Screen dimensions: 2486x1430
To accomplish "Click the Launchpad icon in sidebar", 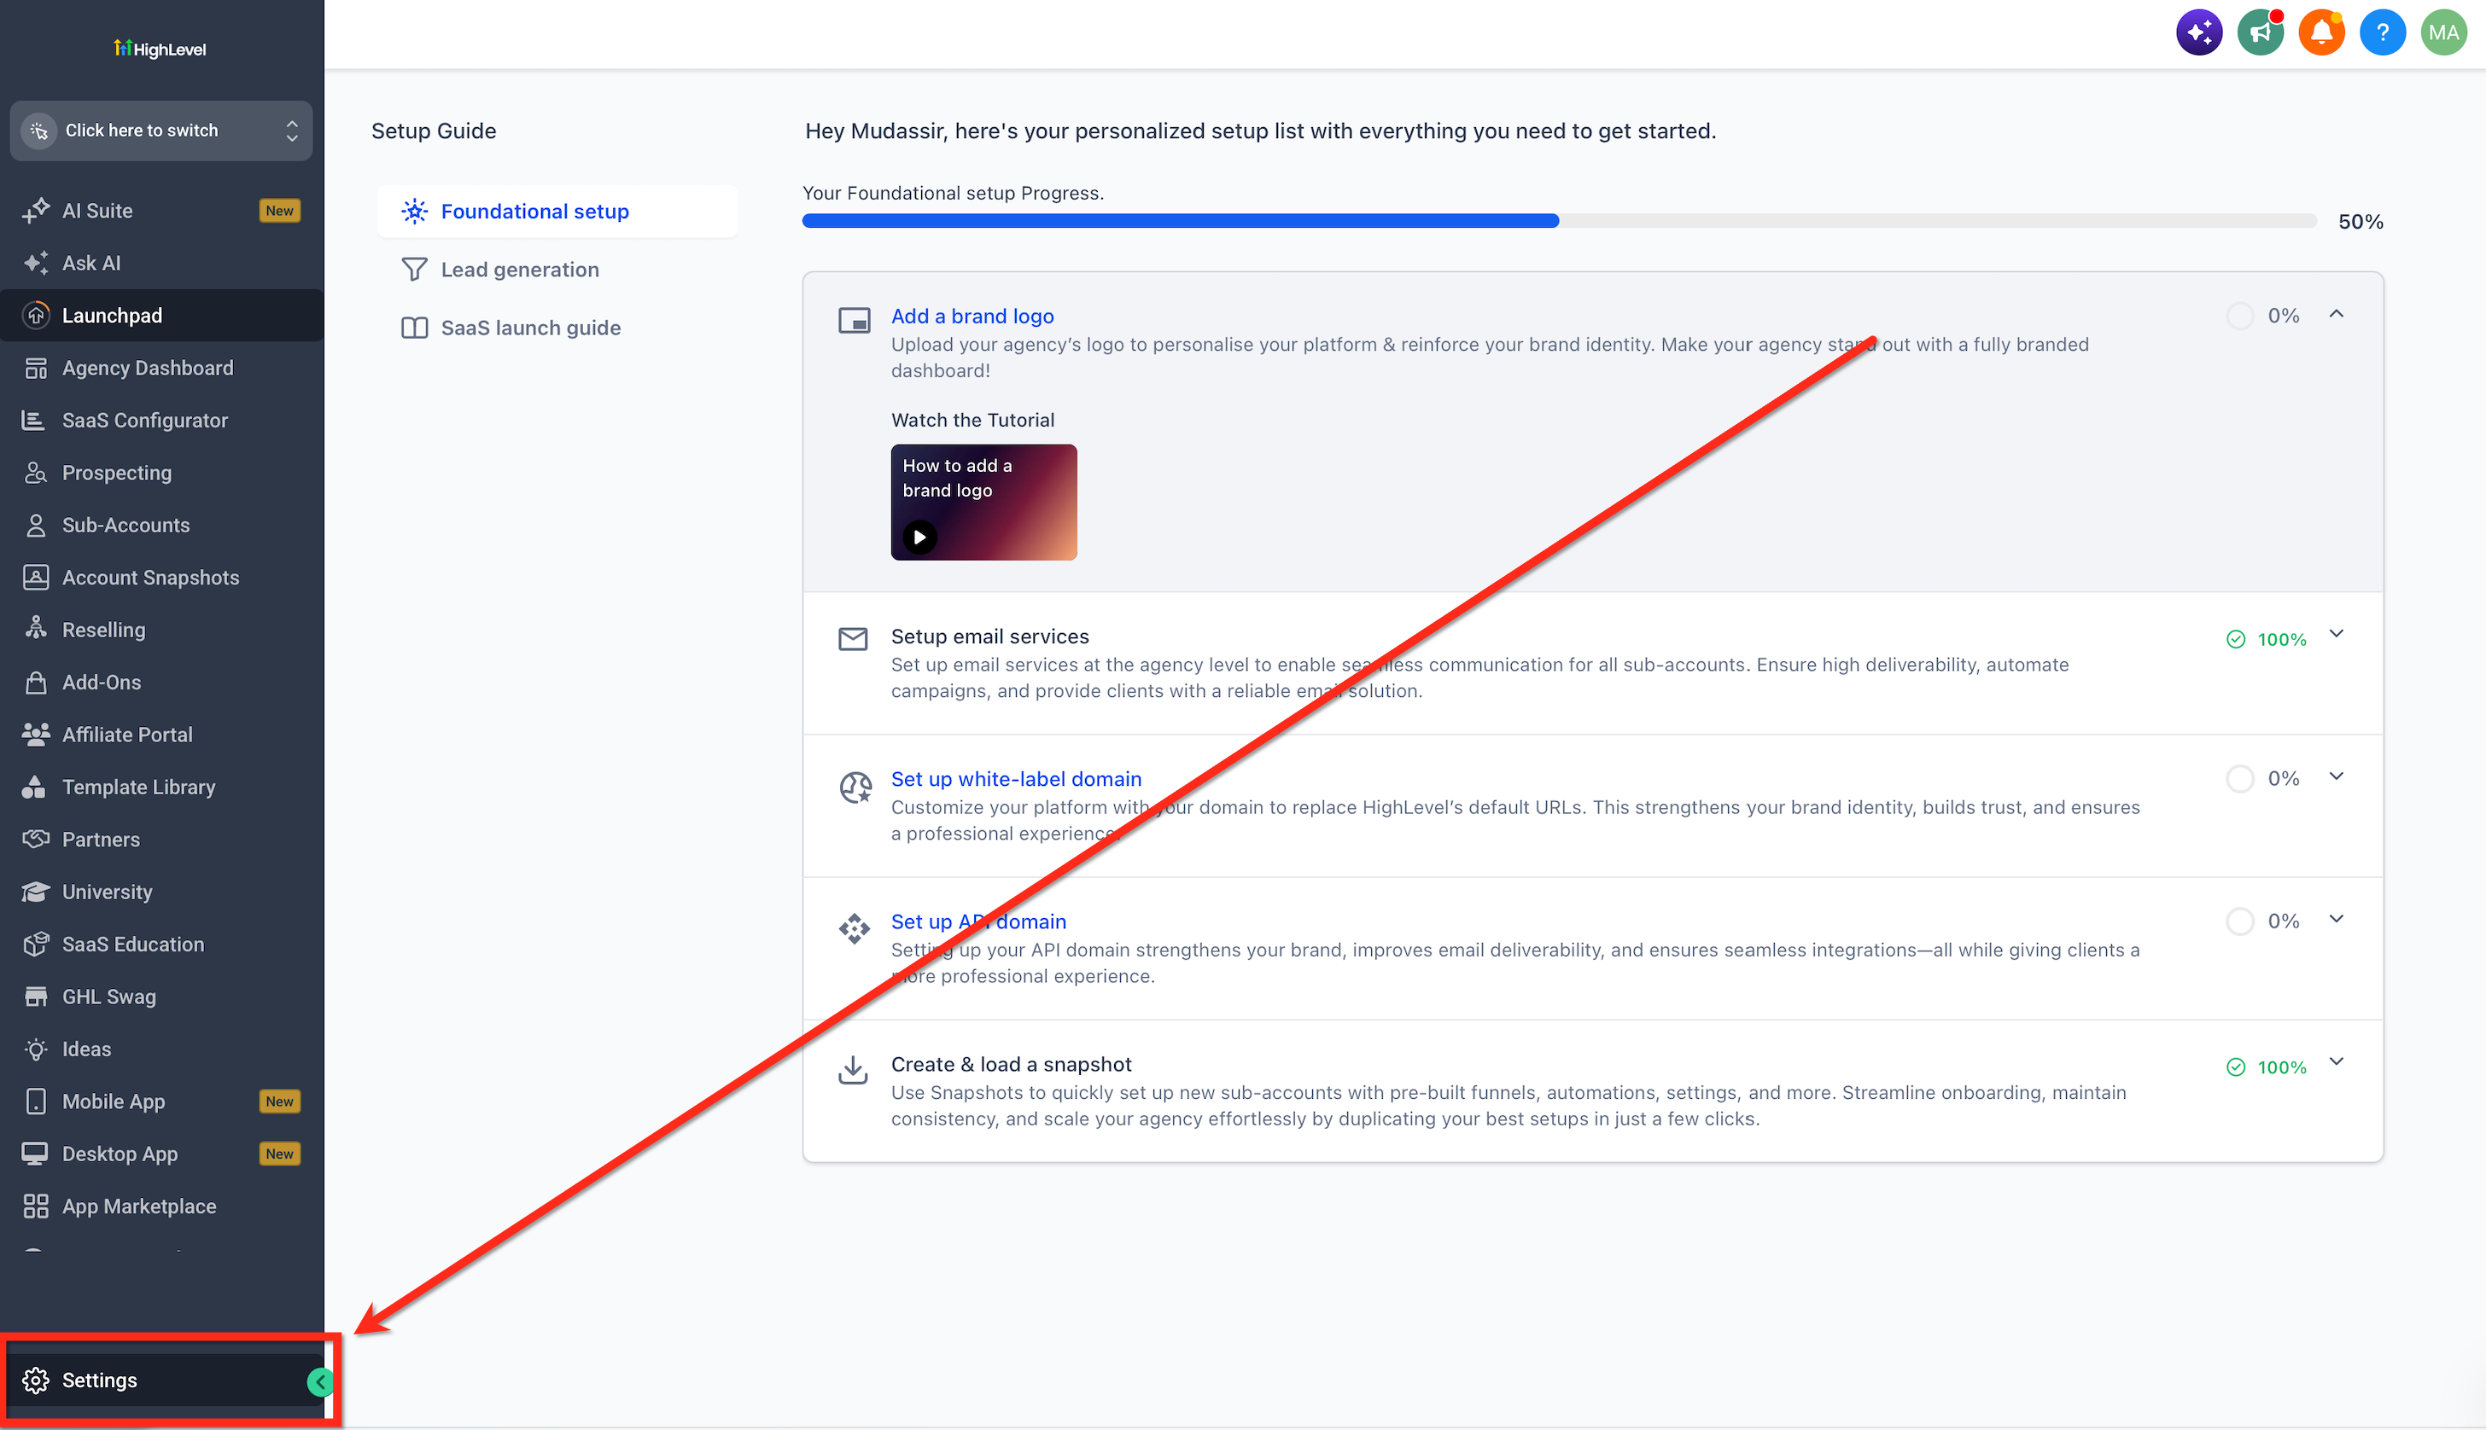I will 35,316.
